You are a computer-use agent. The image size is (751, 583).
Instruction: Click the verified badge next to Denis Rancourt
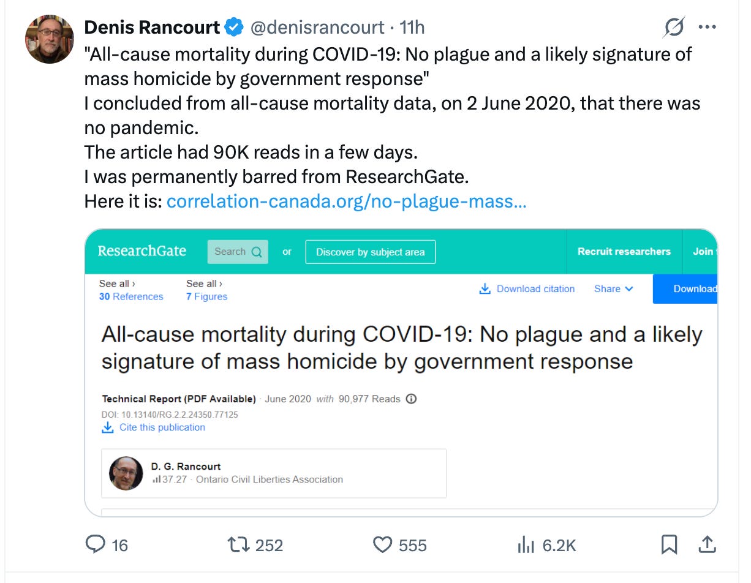point(234,28)
